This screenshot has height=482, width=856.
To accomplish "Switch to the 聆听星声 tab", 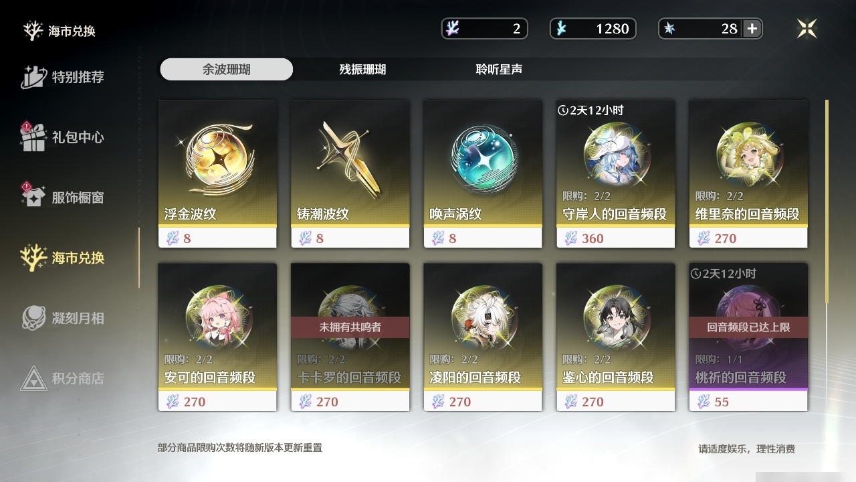I will point(499,70).
